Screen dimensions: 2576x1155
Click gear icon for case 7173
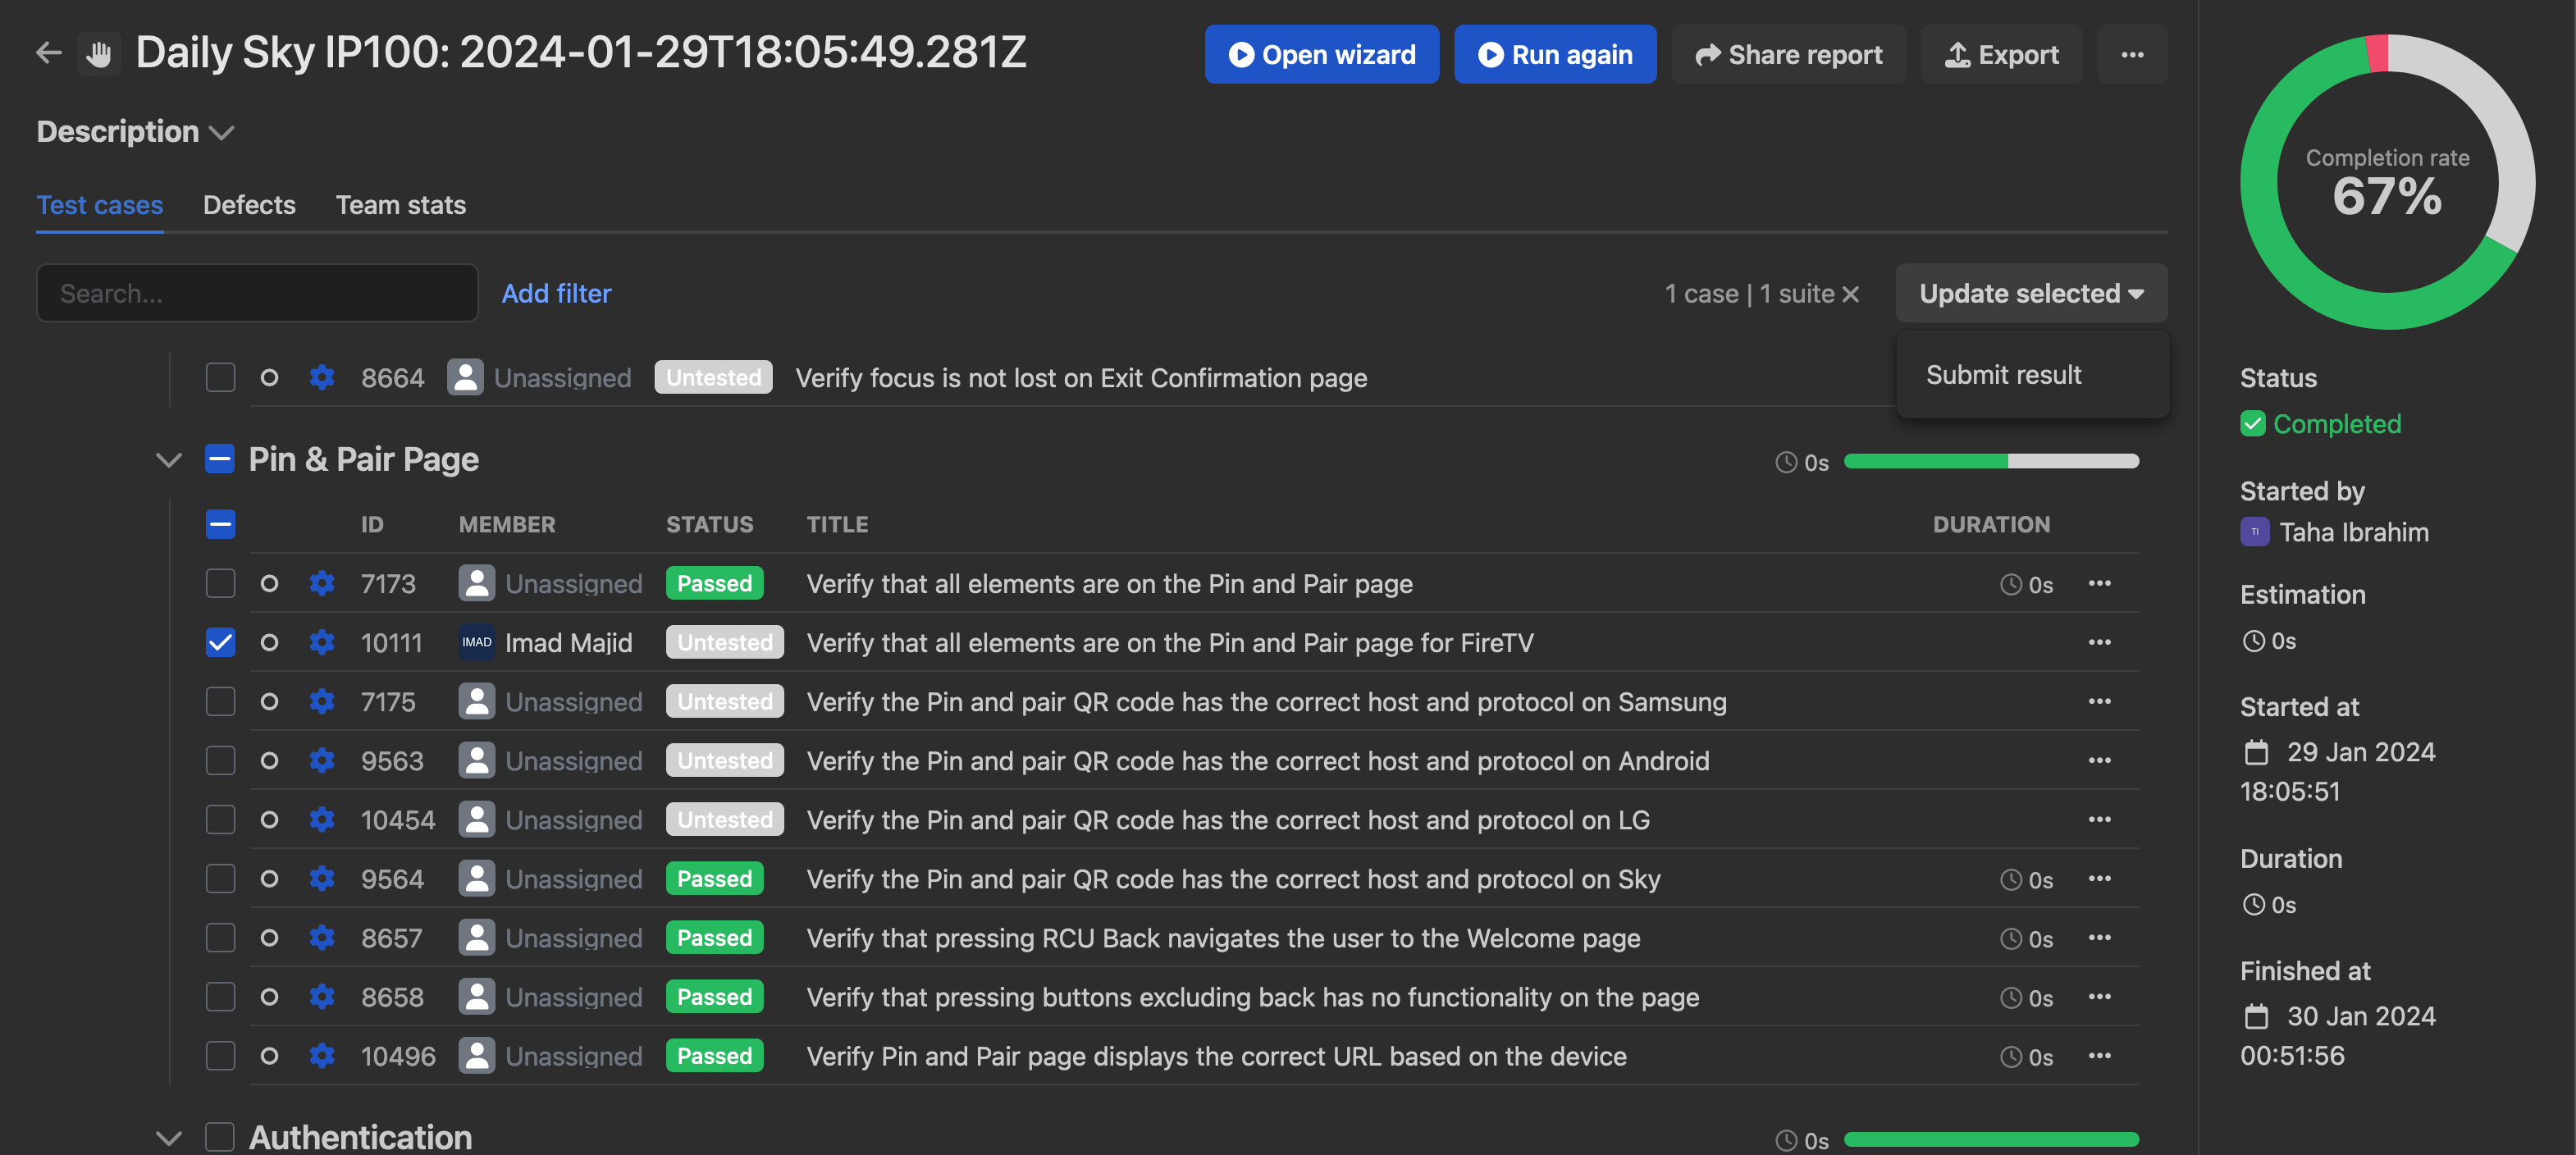[321, 583]
